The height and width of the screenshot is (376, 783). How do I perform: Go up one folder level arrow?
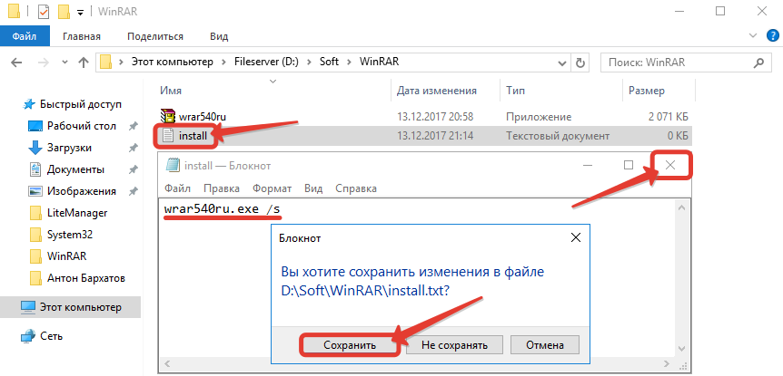[x=82, y=63]
